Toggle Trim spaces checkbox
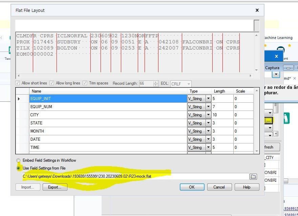 pyautogui.click(x=85, y=83)
